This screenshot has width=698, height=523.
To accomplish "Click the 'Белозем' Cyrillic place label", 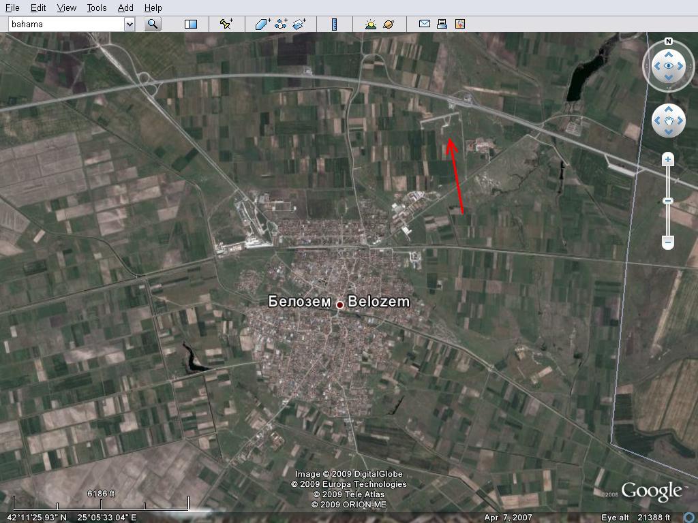I will 300,302.
